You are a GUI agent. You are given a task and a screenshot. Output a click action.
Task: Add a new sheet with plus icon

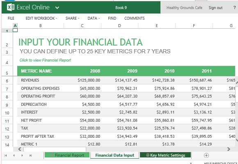(x=206, y=155)
